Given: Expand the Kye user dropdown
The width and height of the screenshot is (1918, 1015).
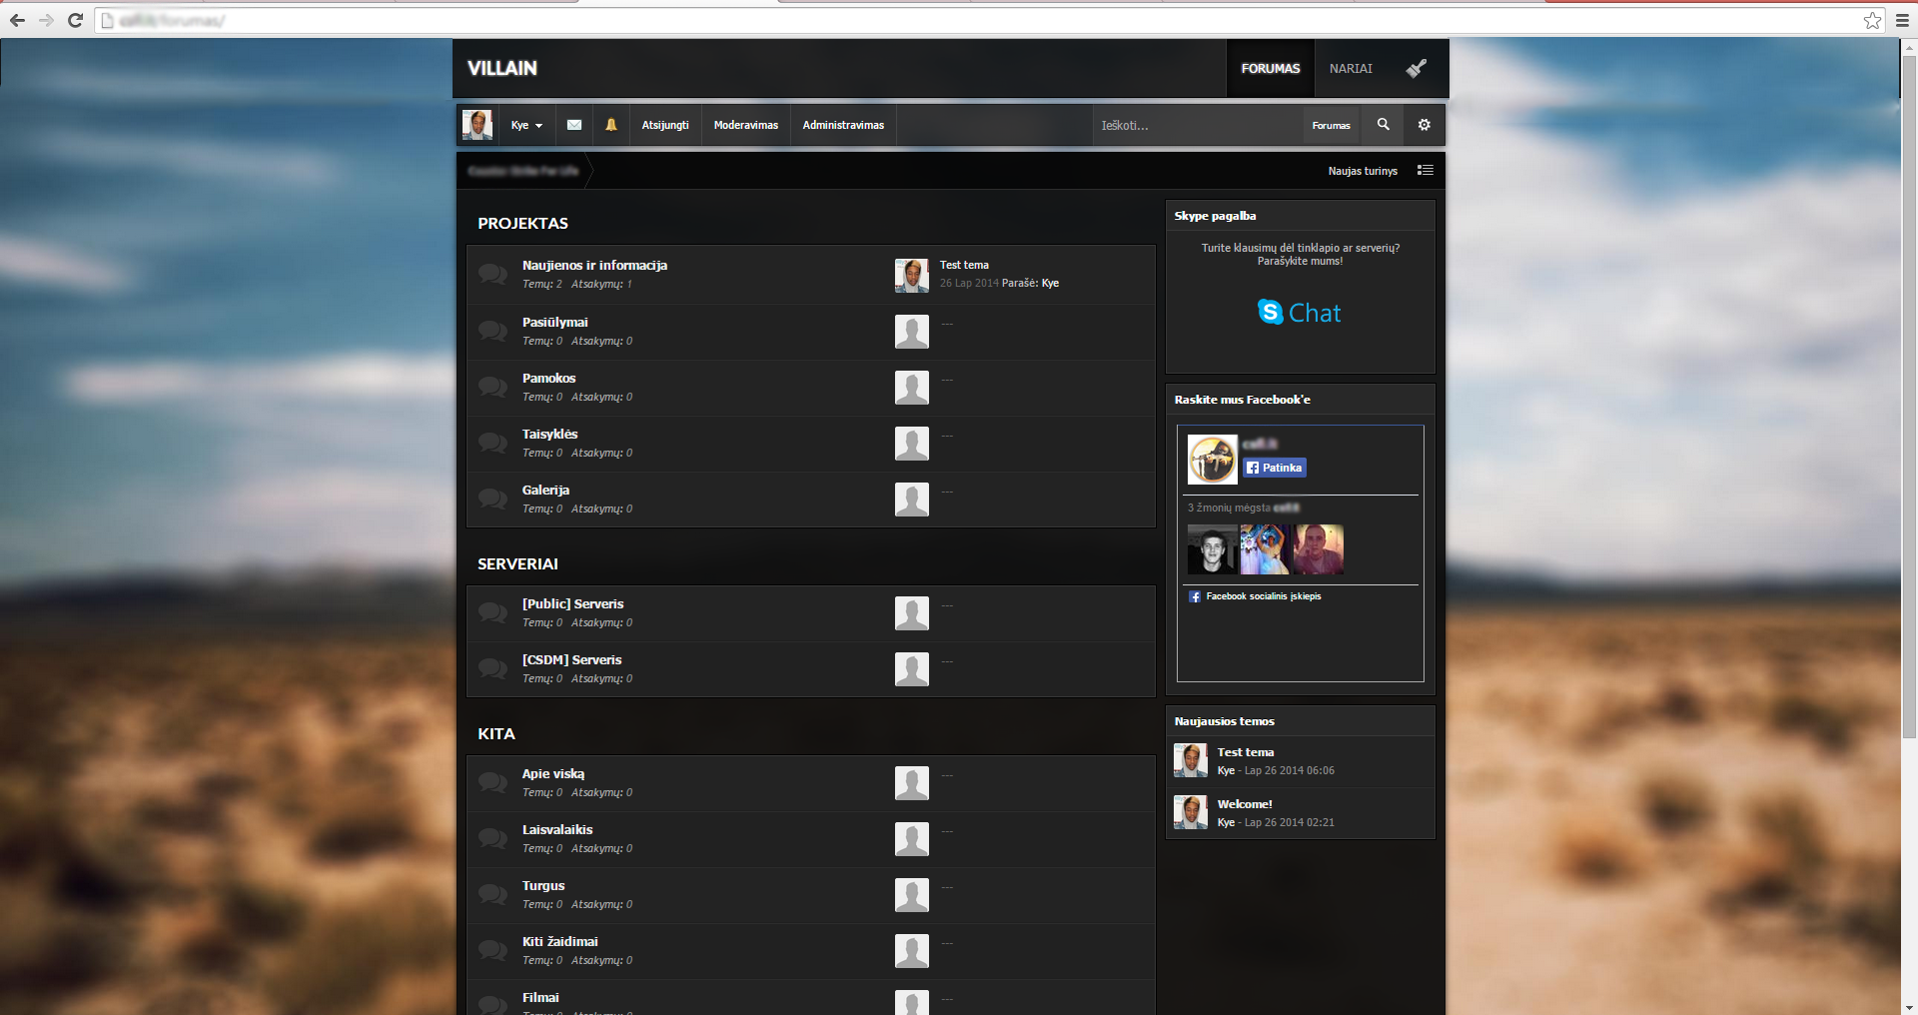Looking at the screenshot, I should [526, 125].
